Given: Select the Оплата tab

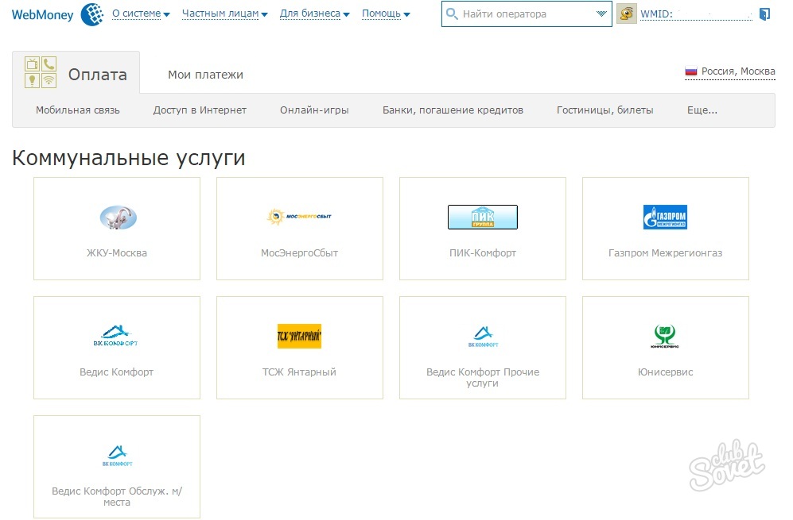Looking at the screenshot, I should click(76, 74).
